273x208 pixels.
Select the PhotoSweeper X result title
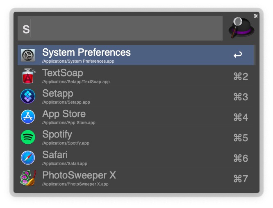[79, 175]
